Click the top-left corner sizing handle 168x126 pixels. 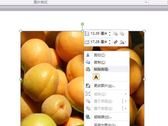(x=20, y=31)
